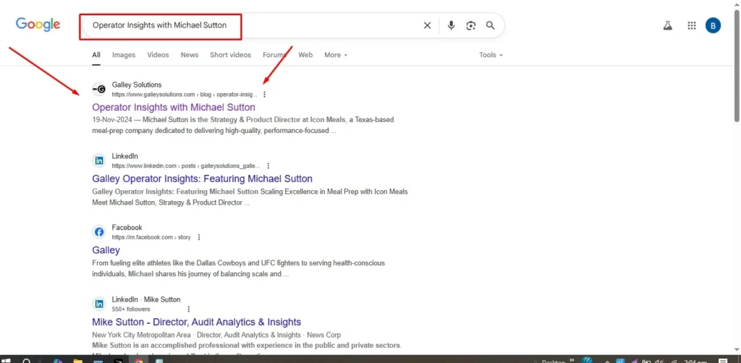
Task: Open more options for Galley Solutions result
Action: point(264,95)
